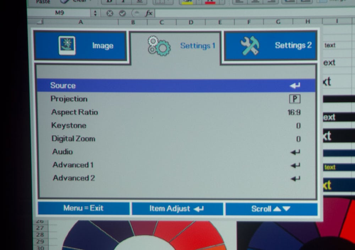Select column D header
The height and width of the screenshot is (250, 355).
(x=191, y=22)
